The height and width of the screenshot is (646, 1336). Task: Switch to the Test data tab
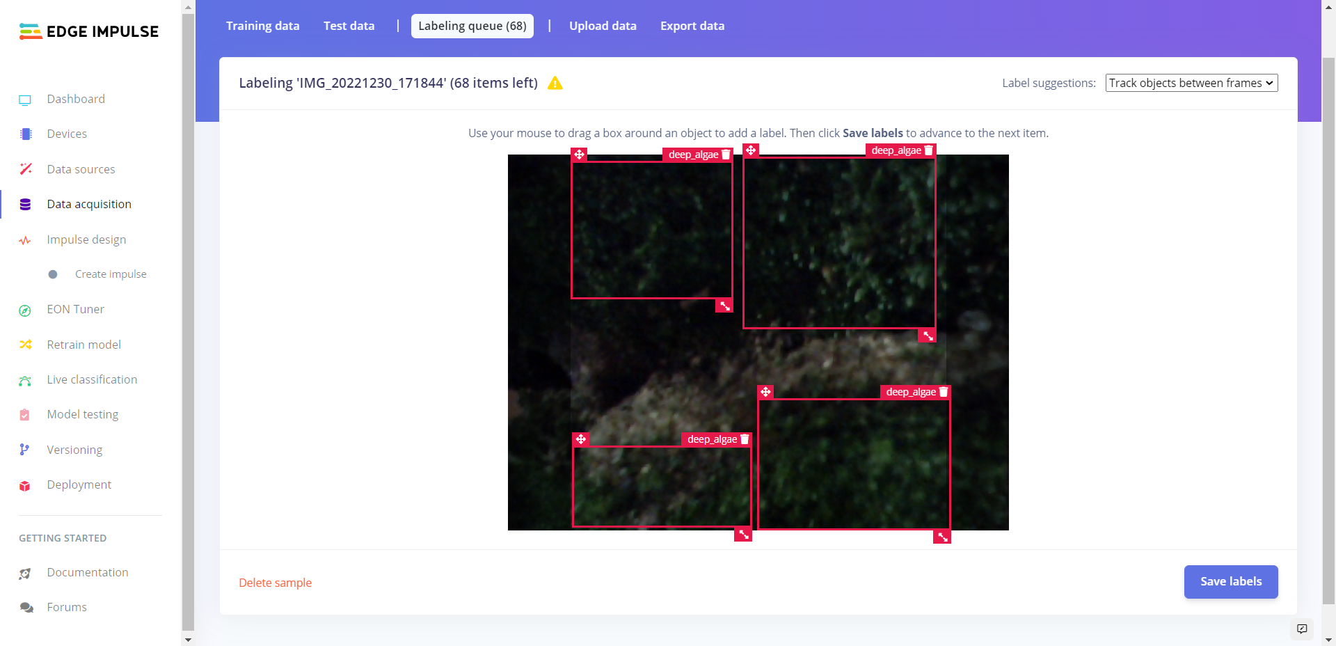(349, 26)
